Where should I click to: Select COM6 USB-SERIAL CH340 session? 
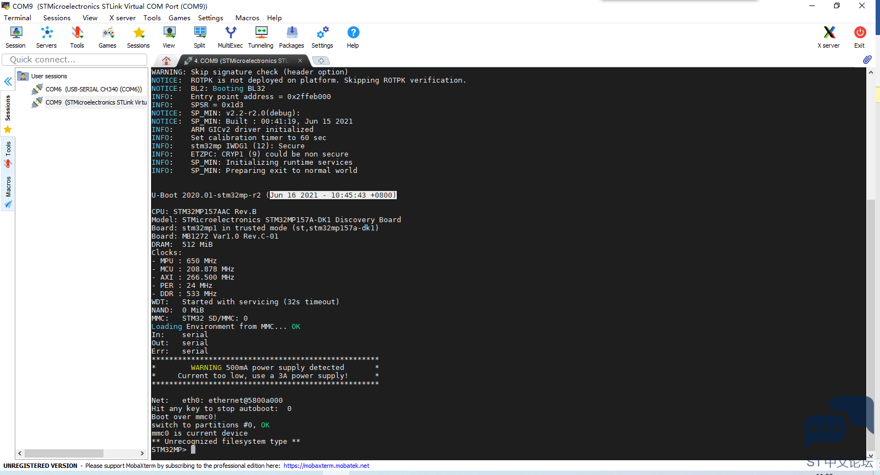[93, 89]
